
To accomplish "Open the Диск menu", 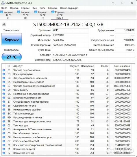I will click(42, 8).
